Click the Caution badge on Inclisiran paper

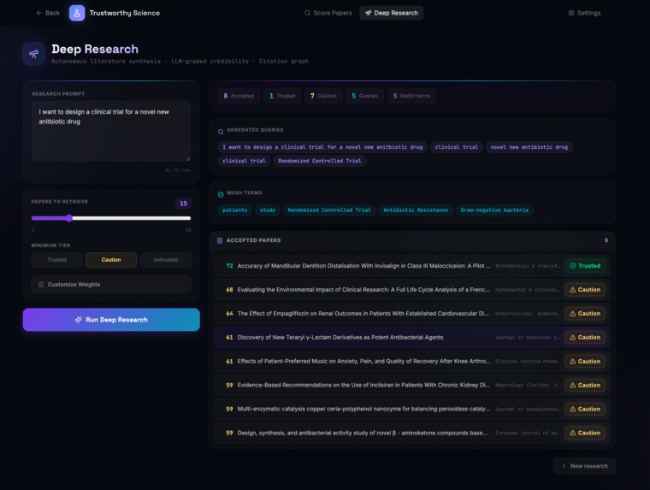point(585,385)
